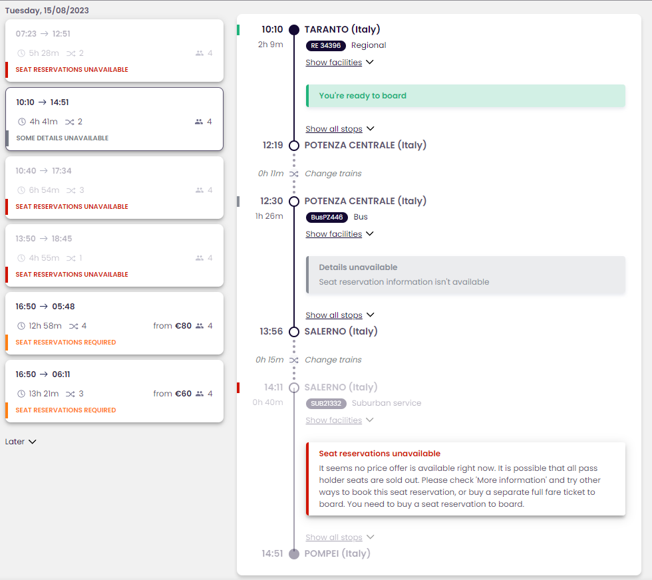Screen dimensions: 652x580
Task: Click SALERNO 13:56 arrival marker
Action: (x=294, y=332)
